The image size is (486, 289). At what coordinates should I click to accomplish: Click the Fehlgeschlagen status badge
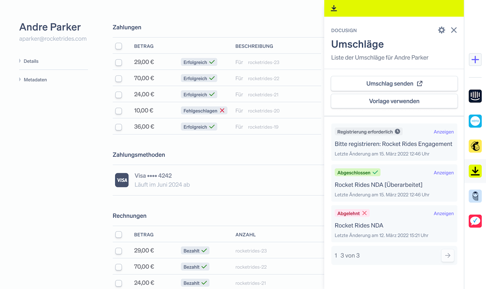point(204,111)
